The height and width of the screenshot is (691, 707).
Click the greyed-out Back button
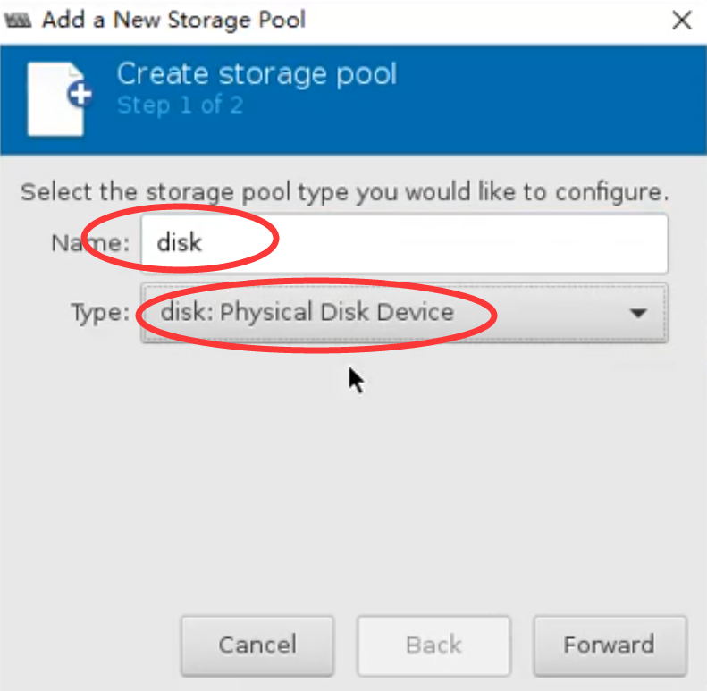pos(433,645)
